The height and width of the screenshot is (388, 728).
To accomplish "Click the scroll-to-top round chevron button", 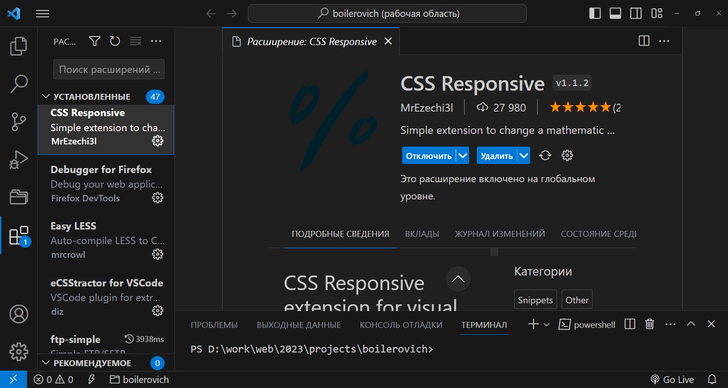I will click(458, 279).
